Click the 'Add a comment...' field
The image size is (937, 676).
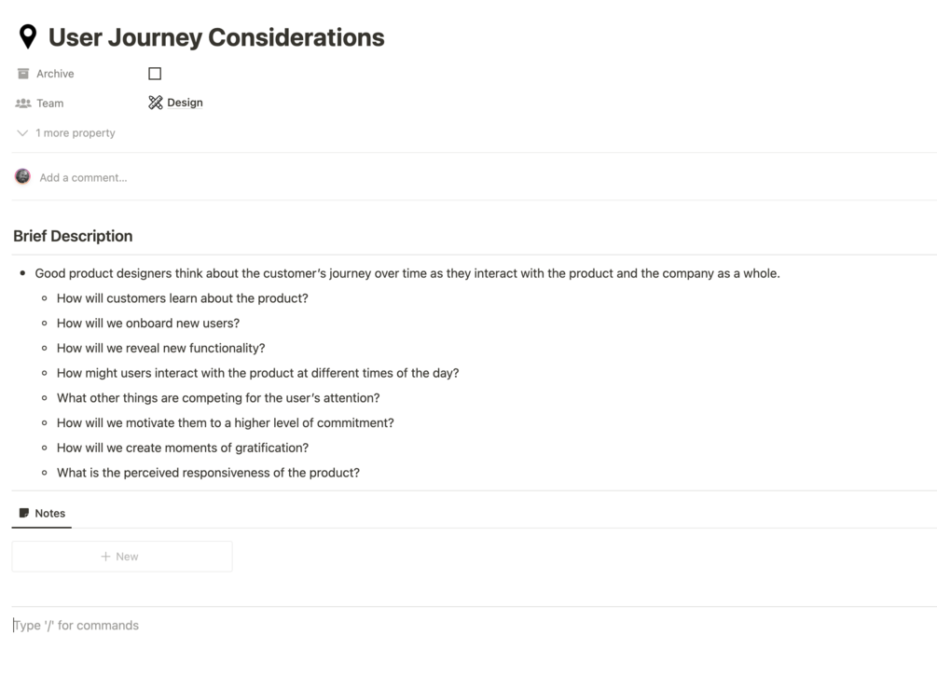tap(83, 177)
